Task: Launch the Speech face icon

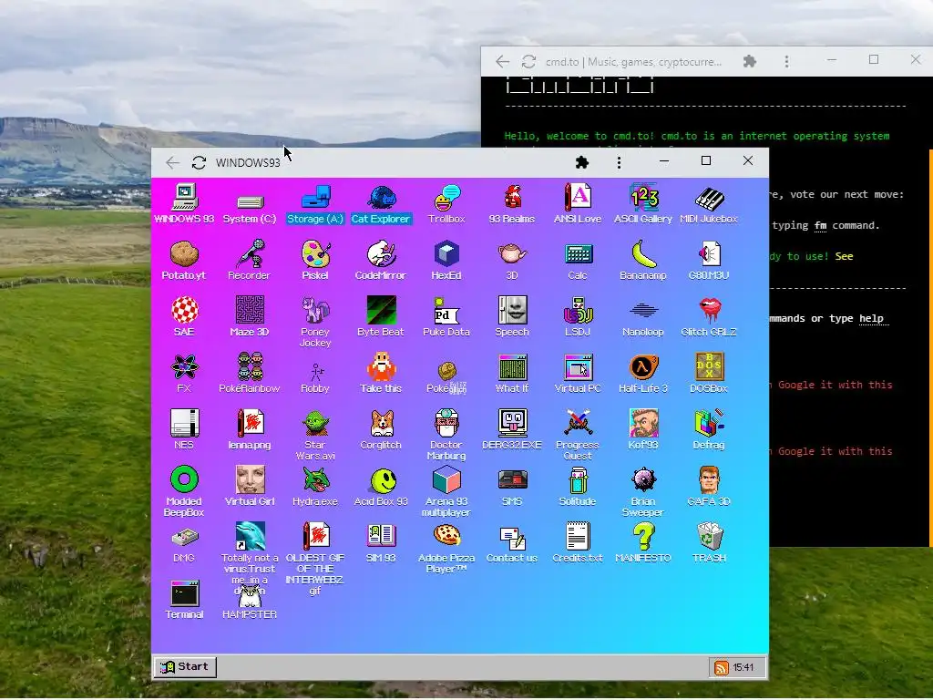Action: [512, 311]
